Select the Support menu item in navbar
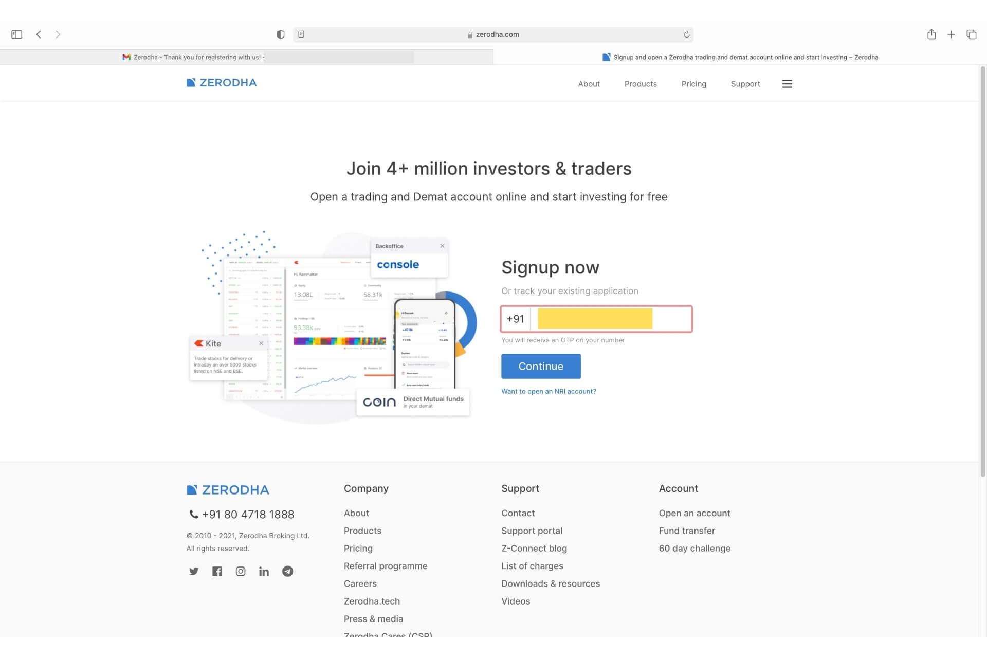 [745, 83]
